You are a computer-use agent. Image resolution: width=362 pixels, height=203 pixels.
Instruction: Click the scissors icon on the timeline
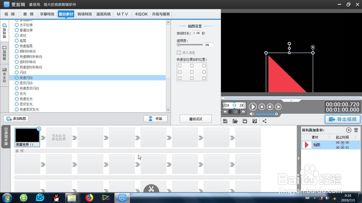[x=152, y=188]
